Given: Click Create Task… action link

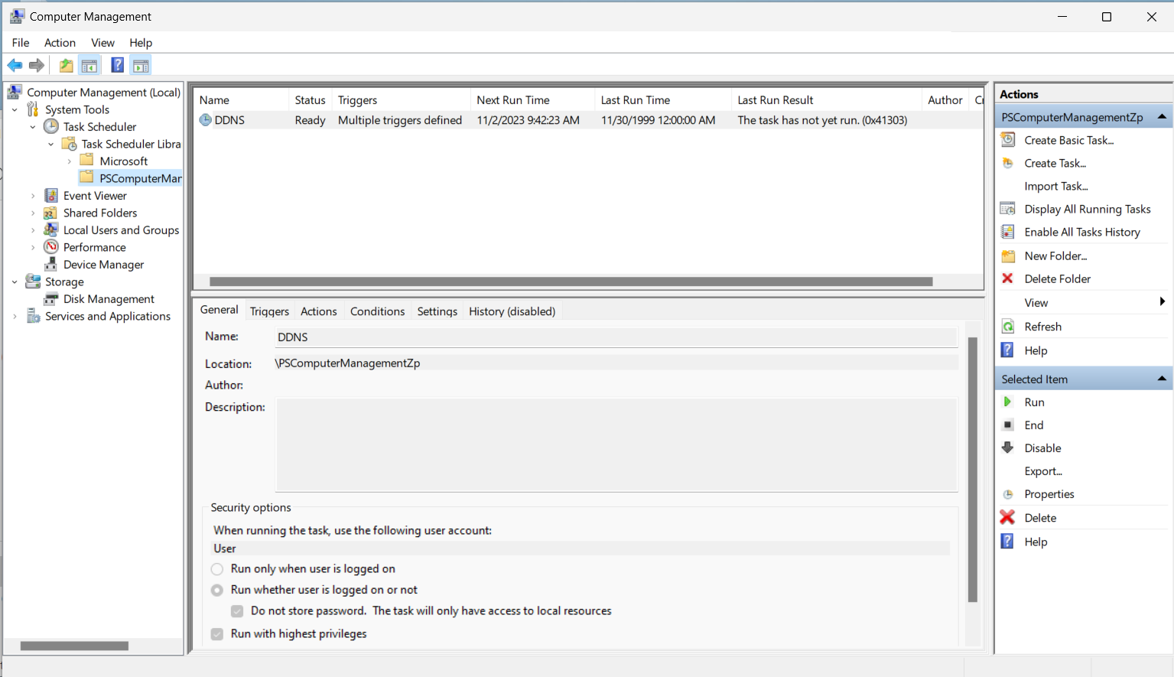Looking at the screenshot, I should [1055, 163].
